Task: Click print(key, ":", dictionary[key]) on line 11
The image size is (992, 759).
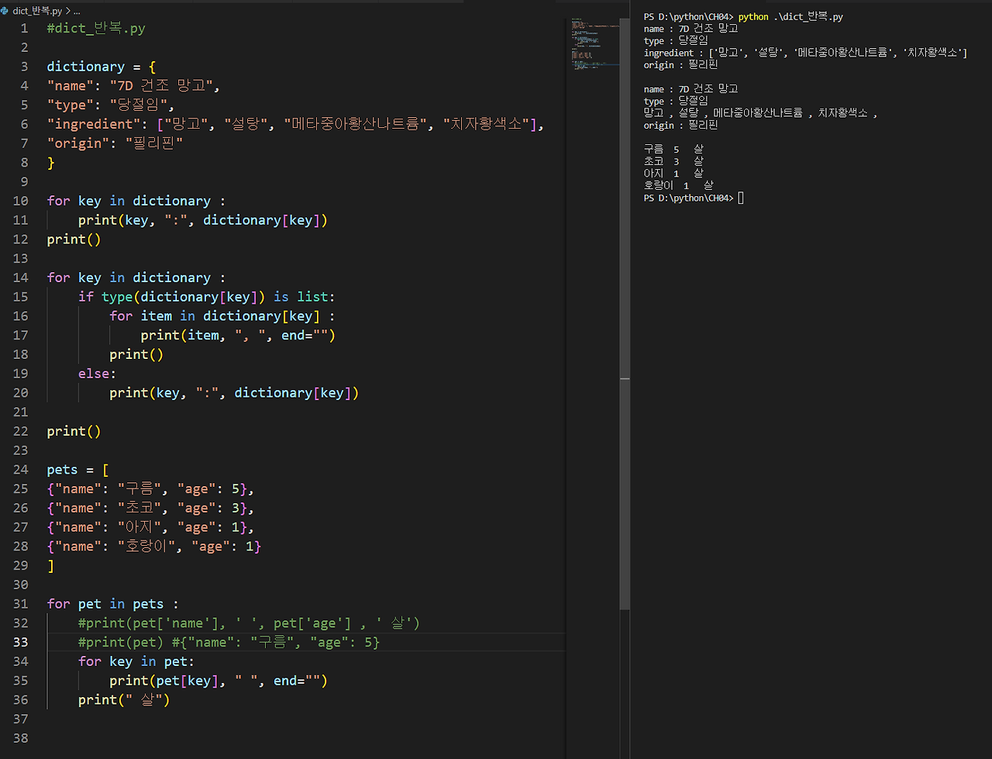Action: [x=203, y=220]
